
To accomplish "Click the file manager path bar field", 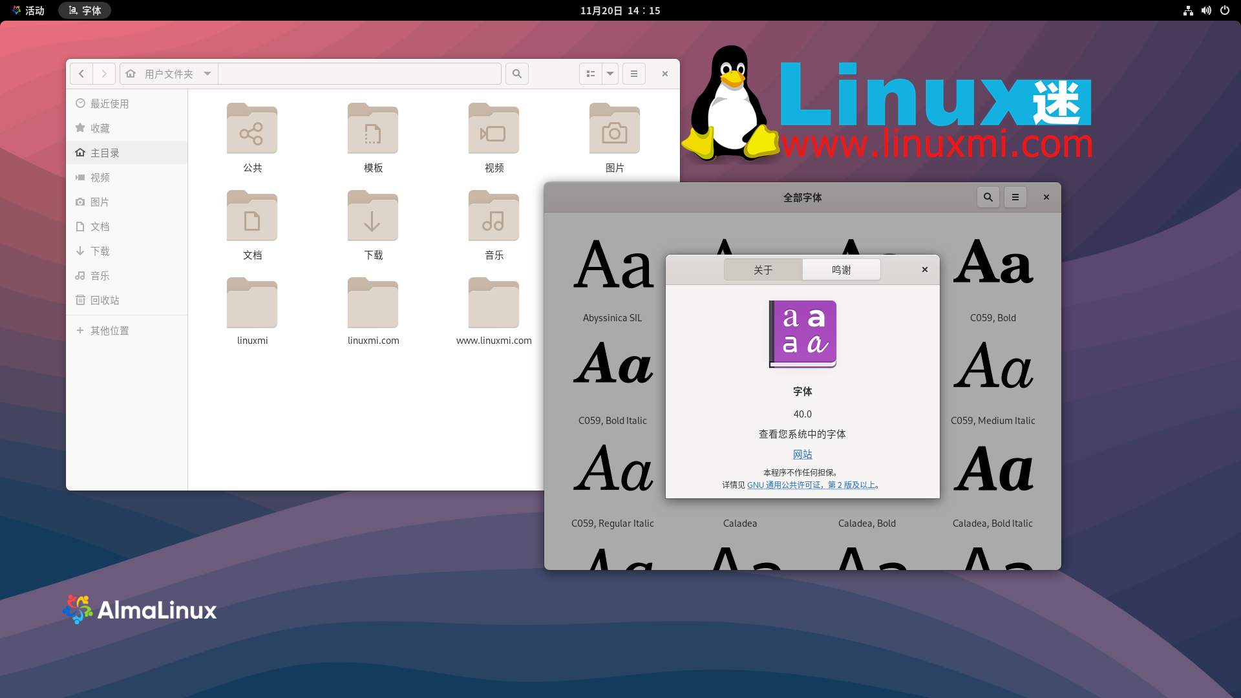I will tap(359, 74).
